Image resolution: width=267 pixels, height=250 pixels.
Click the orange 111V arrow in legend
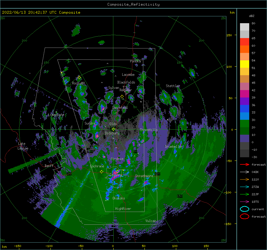tap(244, 179)
